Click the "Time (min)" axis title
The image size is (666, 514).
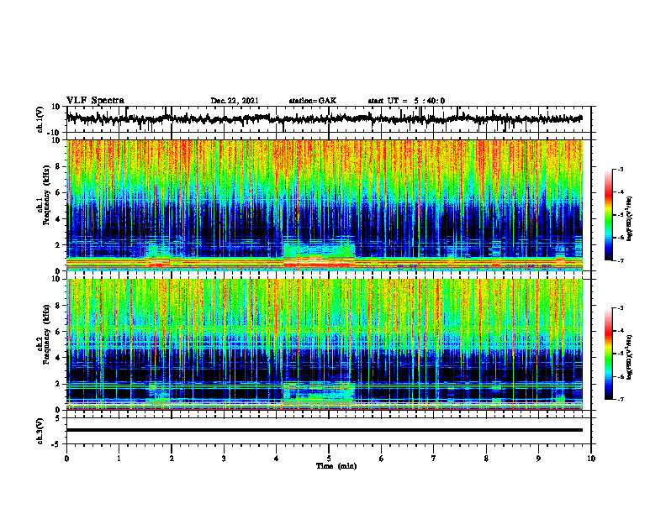(x=336, y=466)
